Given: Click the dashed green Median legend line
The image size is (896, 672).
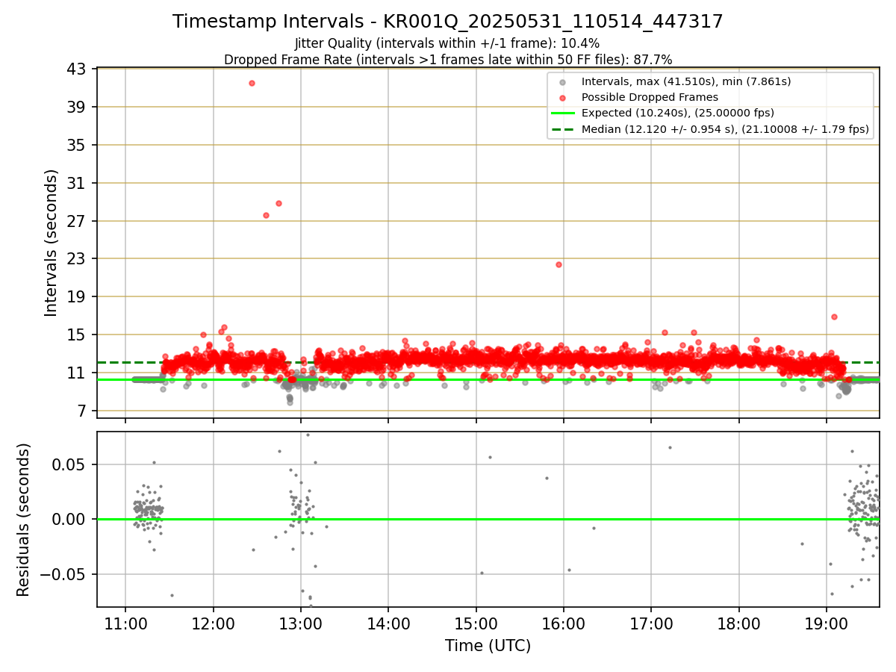Looking at the screenshot, I should click(562, 129).
